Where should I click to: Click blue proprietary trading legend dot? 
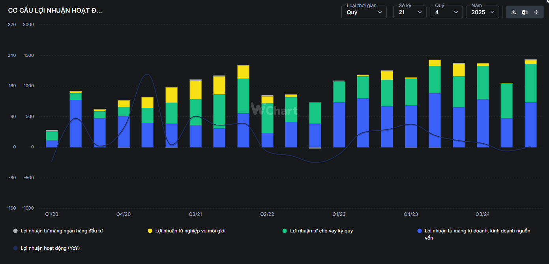pyautogui.click(x=420, y=231)
